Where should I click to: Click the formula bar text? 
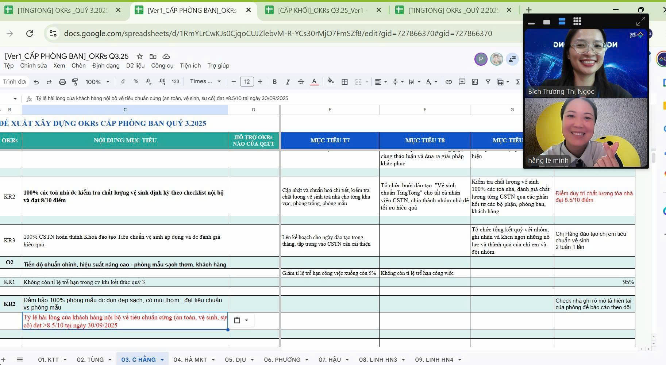pyautogui.click(x=162, y=99)
